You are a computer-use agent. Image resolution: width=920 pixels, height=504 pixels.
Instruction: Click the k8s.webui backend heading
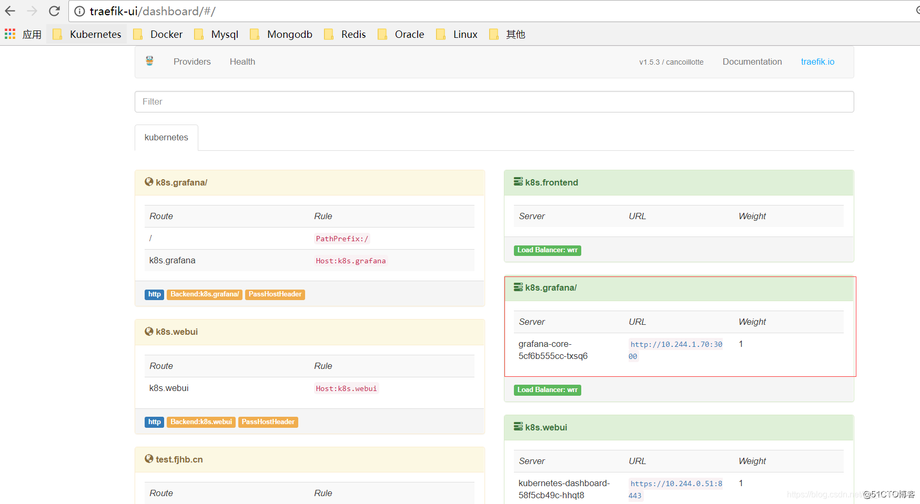click(x=546, y=427)
